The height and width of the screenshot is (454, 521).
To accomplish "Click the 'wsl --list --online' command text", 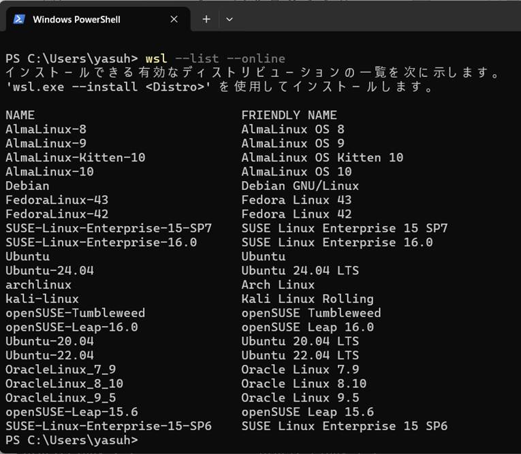I will click(215, 59).
